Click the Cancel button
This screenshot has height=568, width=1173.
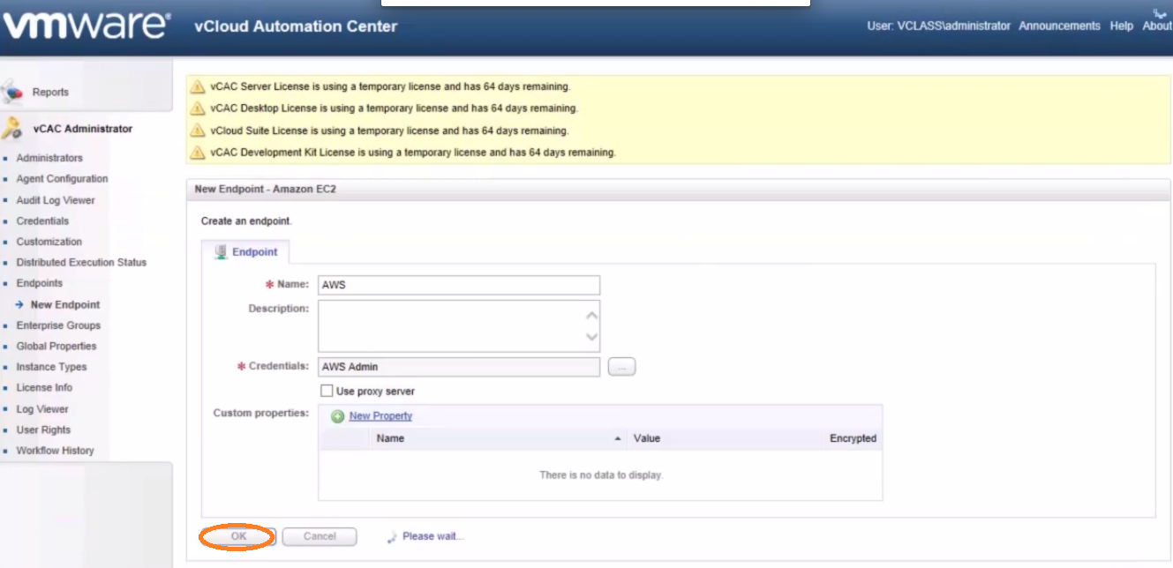(320, 536)
